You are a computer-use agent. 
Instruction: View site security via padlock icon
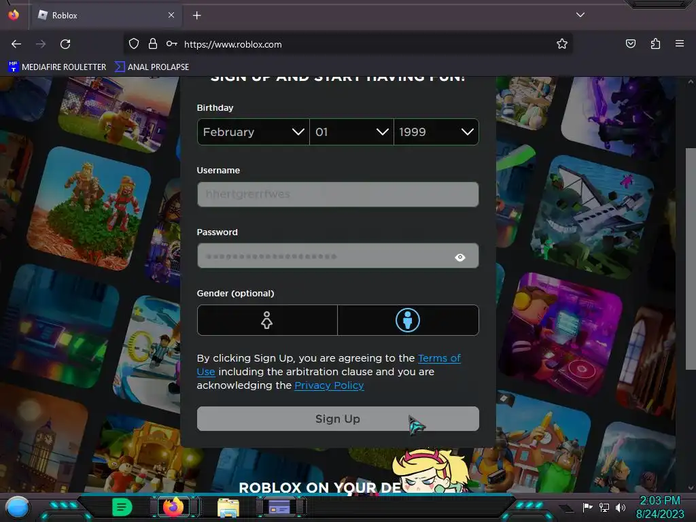click(153, 44)
